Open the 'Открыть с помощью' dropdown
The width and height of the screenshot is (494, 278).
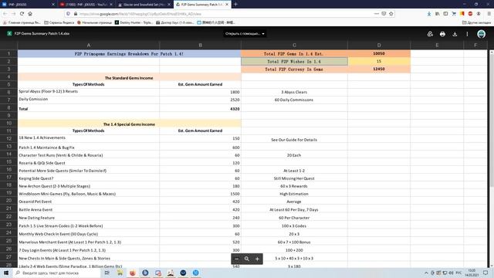[x=245, y=34]
